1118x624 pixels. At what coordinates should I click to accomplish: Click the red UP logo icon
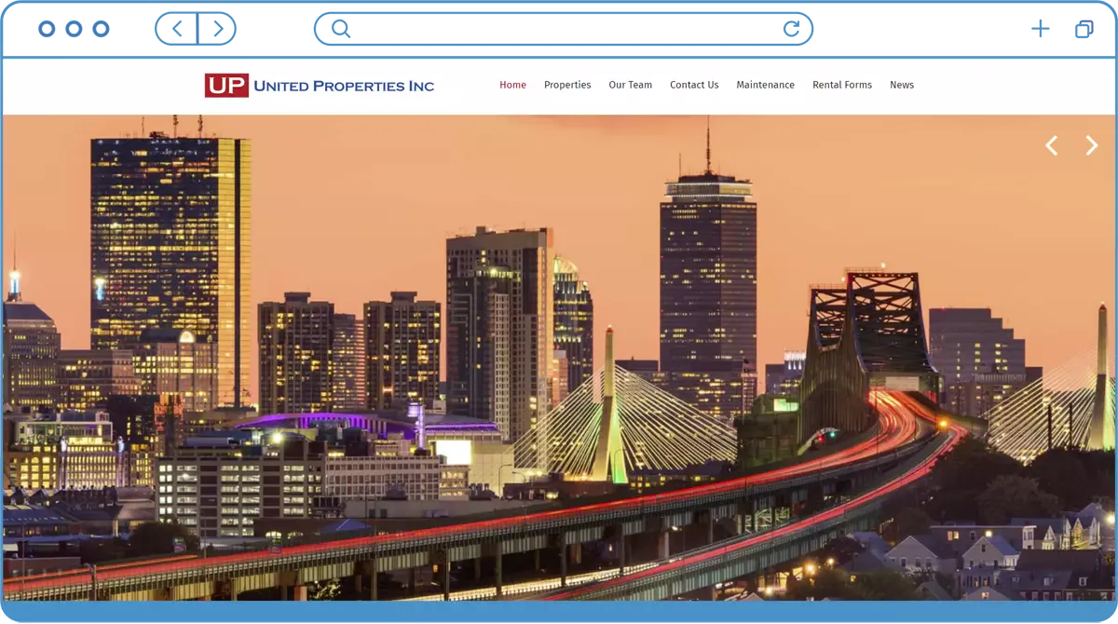[x=226, y=86]
